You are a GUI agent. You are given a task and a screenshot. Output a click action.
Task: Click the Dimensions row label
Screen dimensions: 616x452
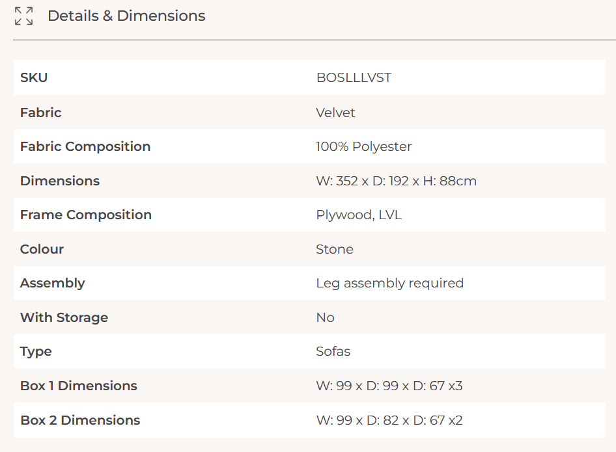point(60,181)
